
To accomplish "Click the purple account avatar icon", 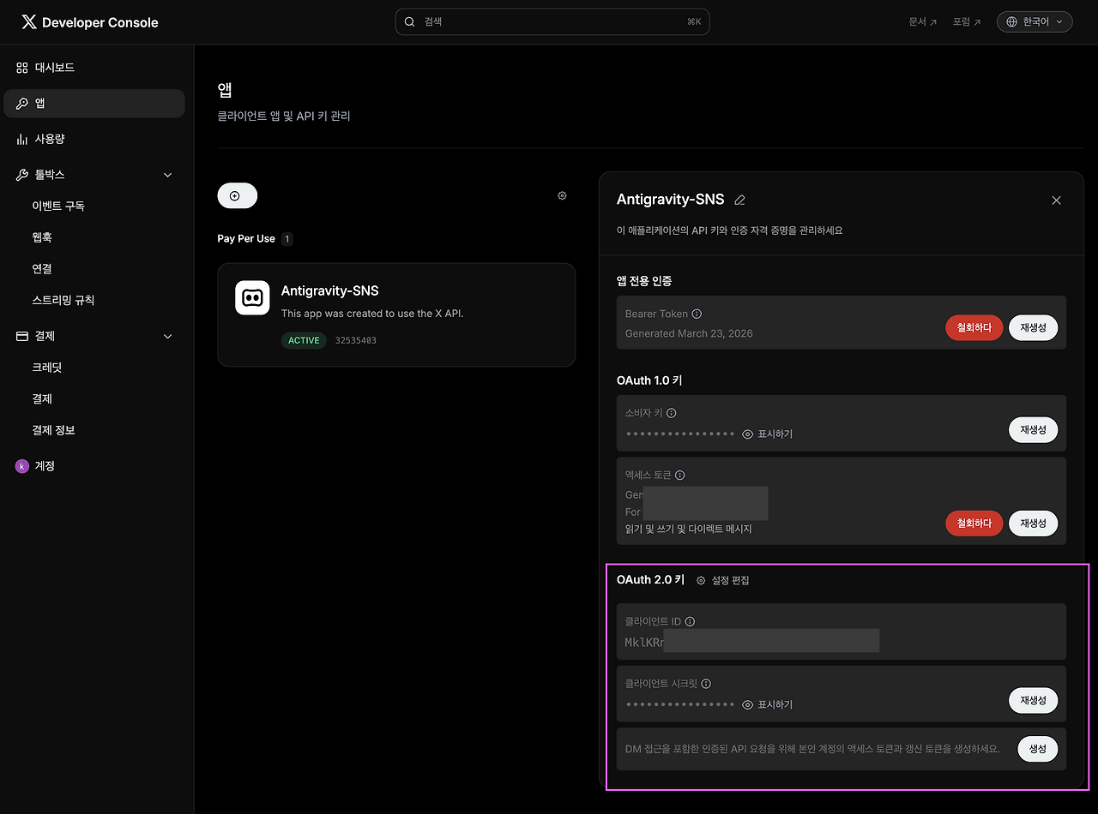I will [22, 466].
